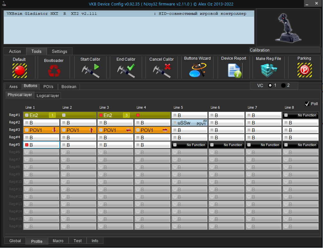The height and width of the screenshot is (248, 323).
Task: Open the POVs tab
Action: click(48, 87)
